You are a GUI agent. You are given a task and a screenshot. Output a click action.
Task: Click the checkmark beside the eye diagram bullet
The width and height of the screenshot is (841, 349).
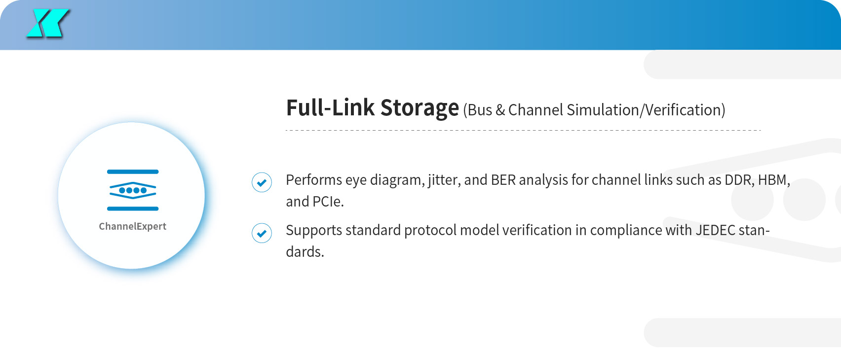tap(262, 182)
